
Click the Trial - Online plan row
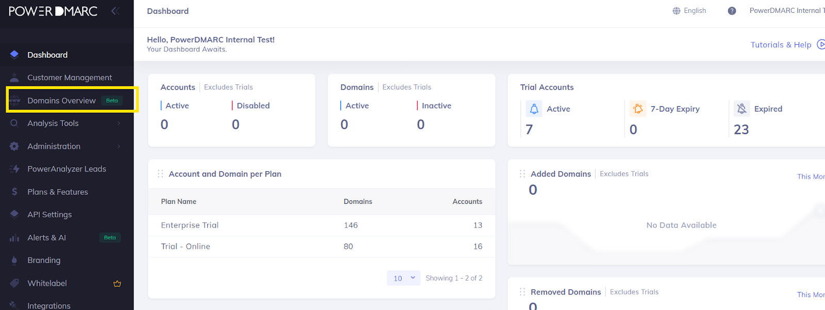322,246
